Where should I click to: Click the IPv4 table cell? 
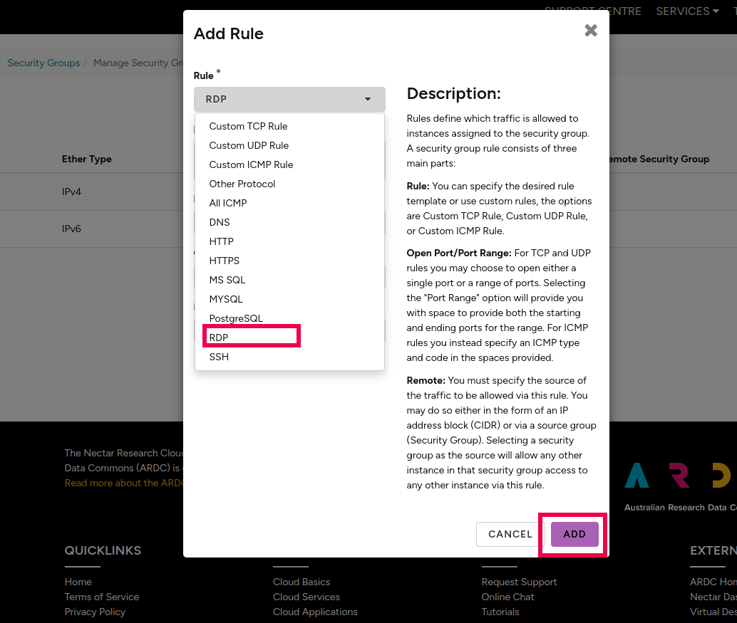pos(71,192)
